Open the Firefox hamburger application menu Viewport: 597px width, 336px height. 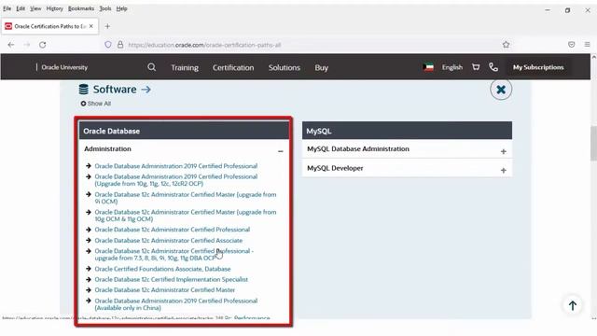(587, 45)
